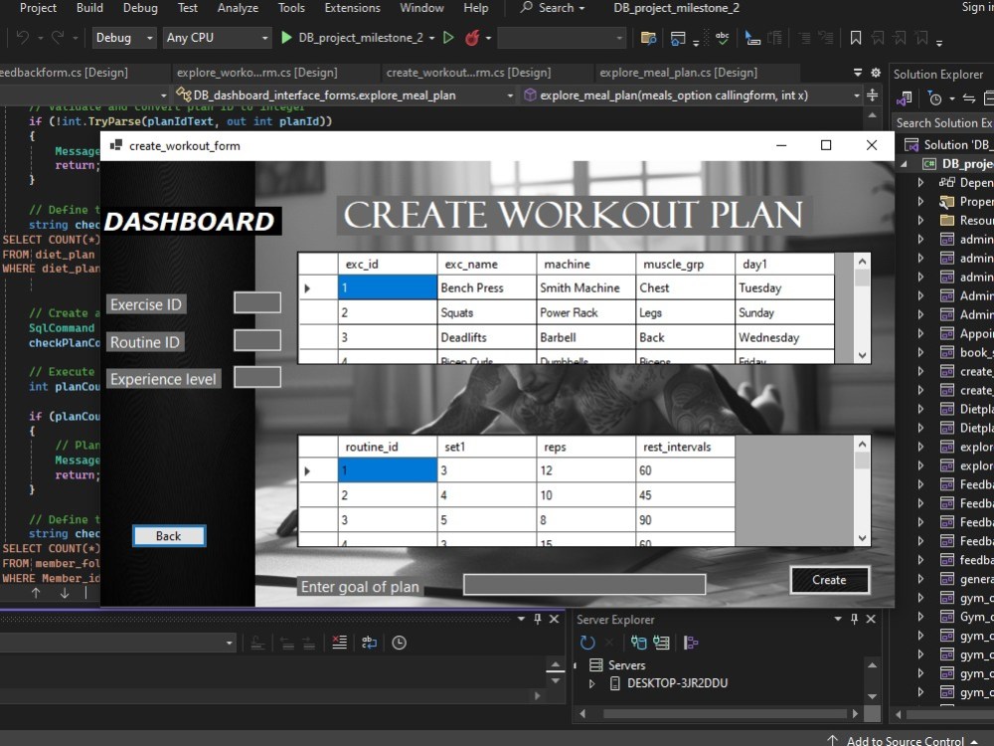Click the undo arrow icon
This screenshot has width=994, height=746.
[23, 38]
